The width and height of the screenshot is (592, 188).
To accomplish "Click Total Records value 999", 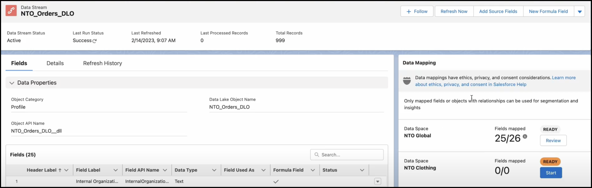I will tap(280, 41).
